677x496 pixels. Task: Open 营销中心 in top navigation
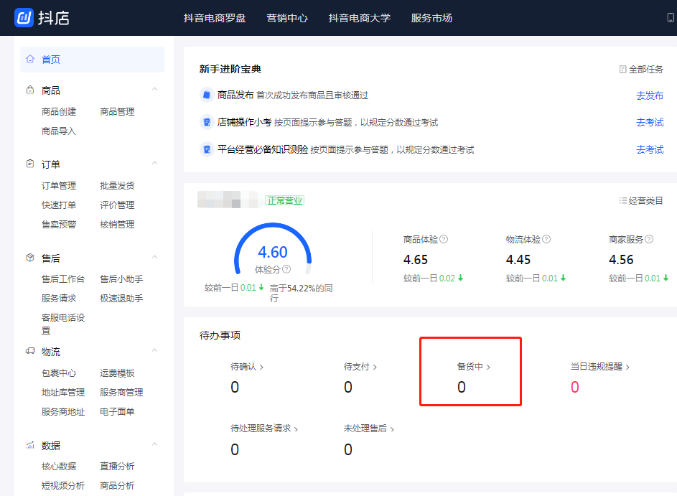(x=287, y=18)
